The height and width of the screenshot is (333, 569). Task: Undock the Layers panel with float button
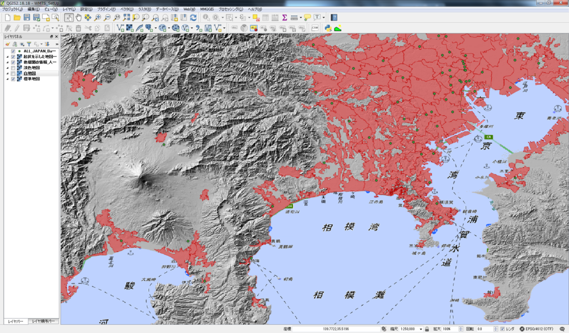pos(52,37)
